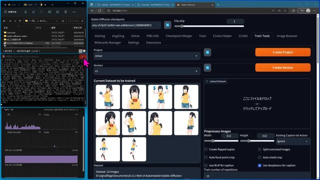Screen dimensions: 320x180
Task: Open File Explorer more options ellipsis
Action: 74,12
